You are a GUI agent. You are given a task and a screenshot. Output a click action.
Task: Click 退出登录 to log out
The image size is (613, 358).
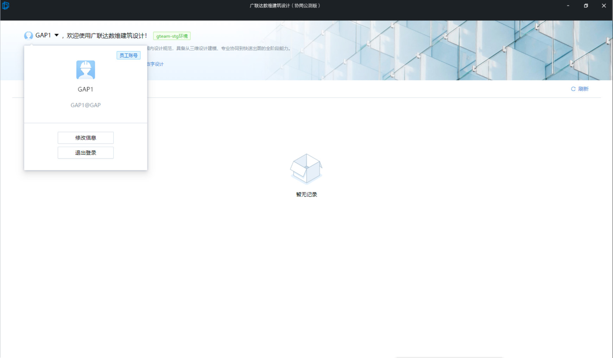coord(86,153)
